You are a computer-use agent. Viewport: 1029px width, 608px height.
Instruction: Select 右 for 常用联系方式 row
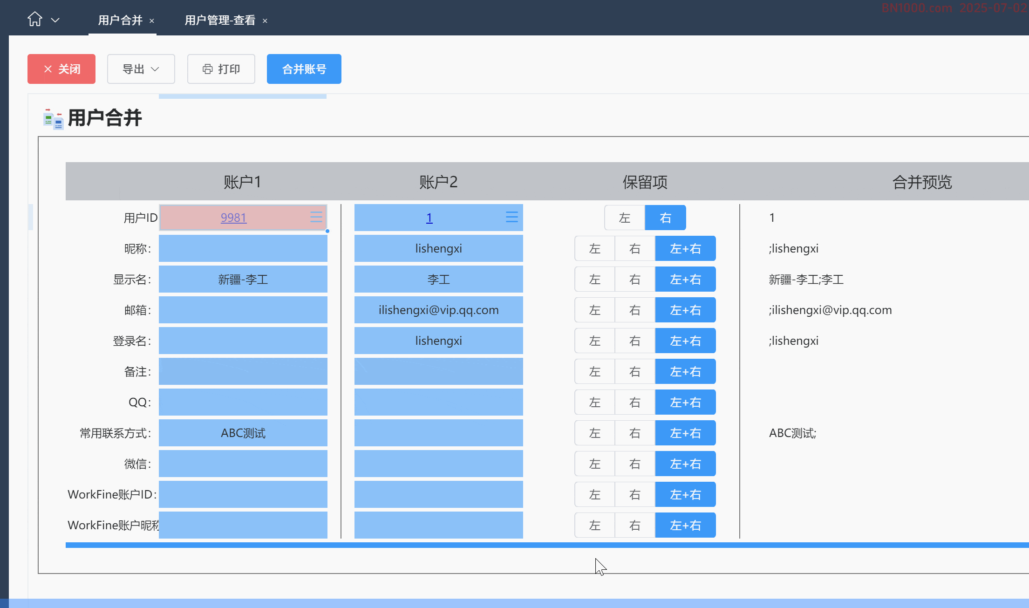tap(635, 433)
